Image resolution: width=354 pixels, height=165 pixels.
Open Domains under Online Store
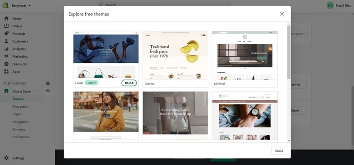point(19,129)
